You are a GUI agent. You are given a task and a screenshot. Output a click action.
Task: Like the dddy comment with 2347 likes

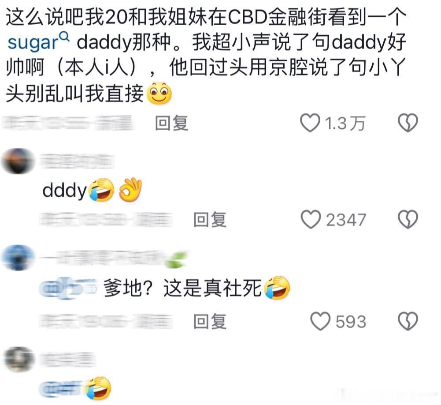coord(311,219)
